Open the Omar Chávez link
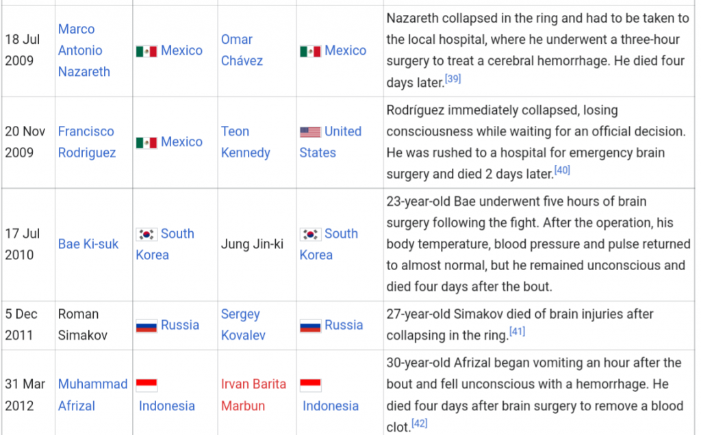Image resolution: width=701 pixels, height=435 pixels. 242,50
